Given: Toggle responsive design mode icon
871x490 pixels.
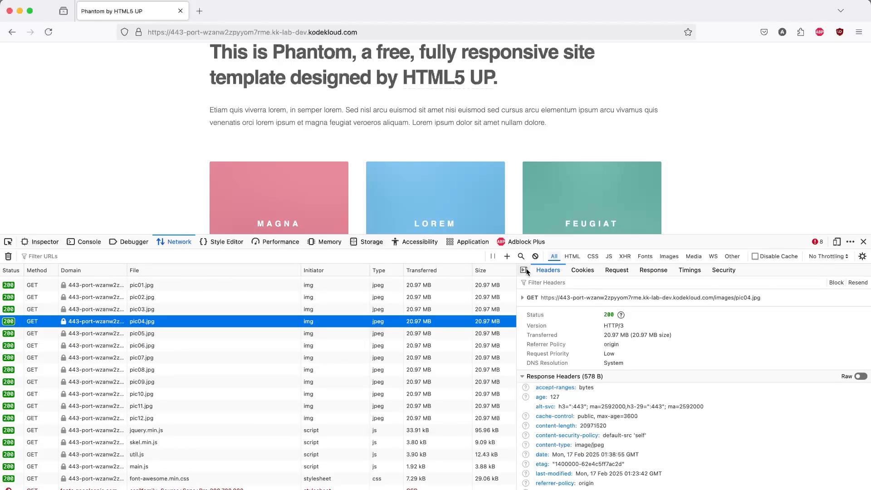Looking at the screenshot, I should click(x=837, y=242).
